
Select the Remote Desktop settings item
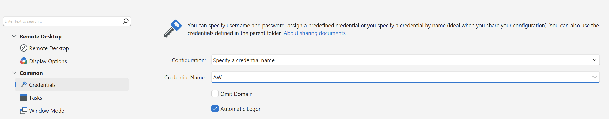[x=49, y=48]
